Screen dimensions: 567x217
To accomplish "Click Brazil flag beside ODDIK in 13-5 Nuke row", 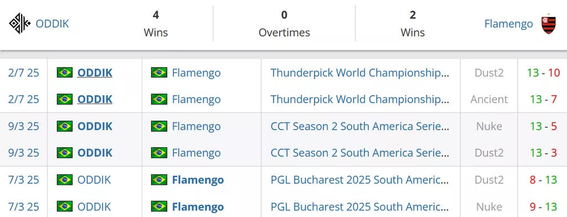I will click(x=65, y=126).
